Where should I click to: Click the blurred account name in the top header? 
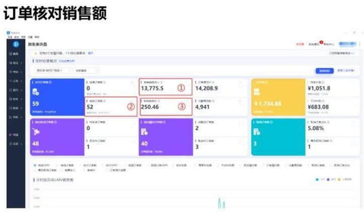click(x=347, y=44)
